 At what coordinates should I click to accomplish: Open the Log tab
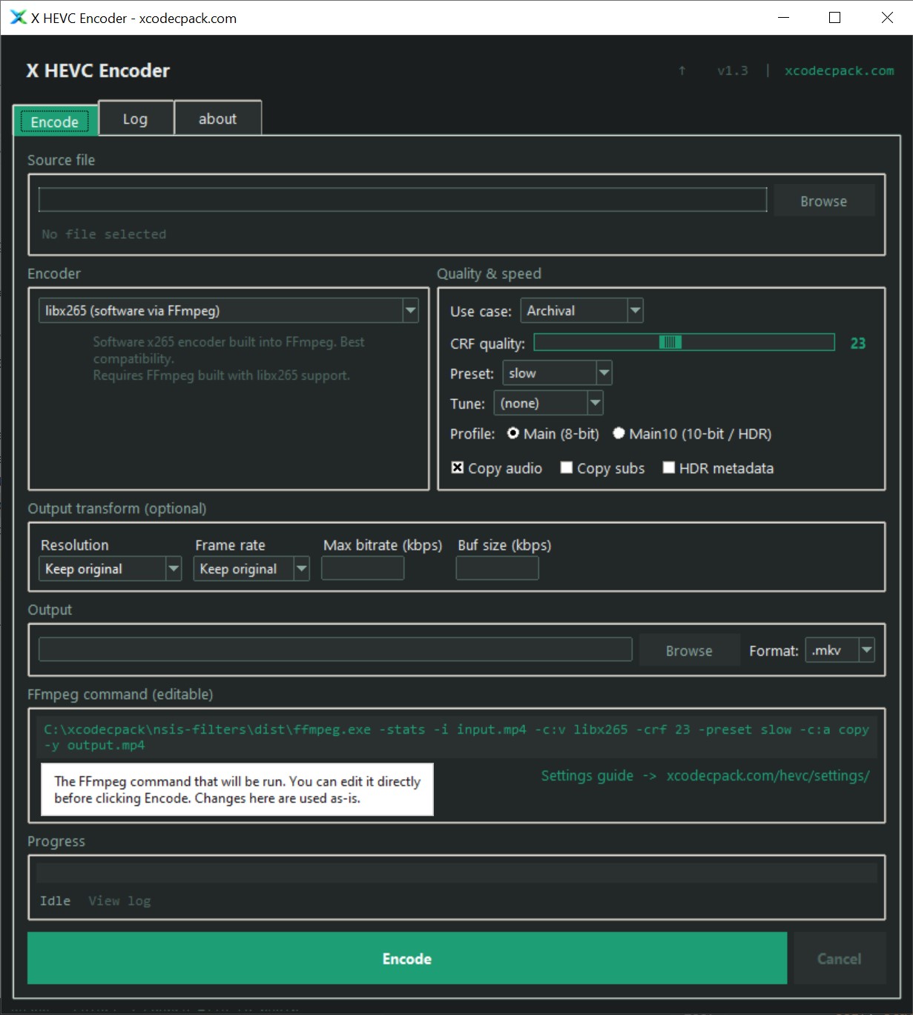(x=136, y=119)
